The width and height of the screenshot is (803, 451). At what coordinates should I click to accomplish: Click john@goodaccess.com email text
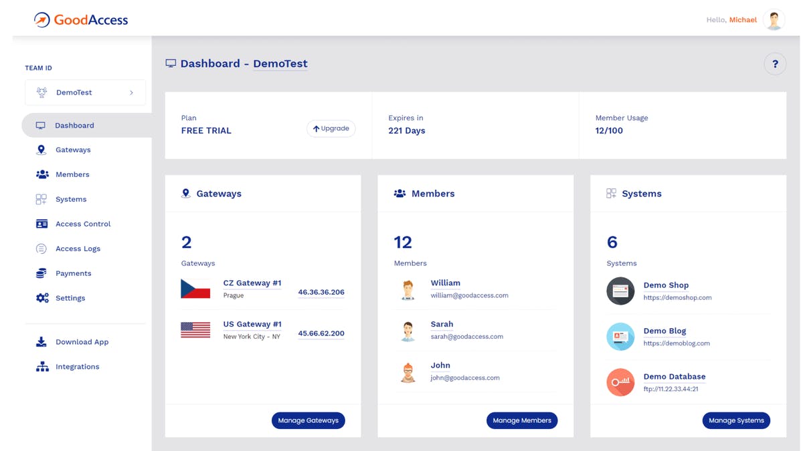(465, 378)
